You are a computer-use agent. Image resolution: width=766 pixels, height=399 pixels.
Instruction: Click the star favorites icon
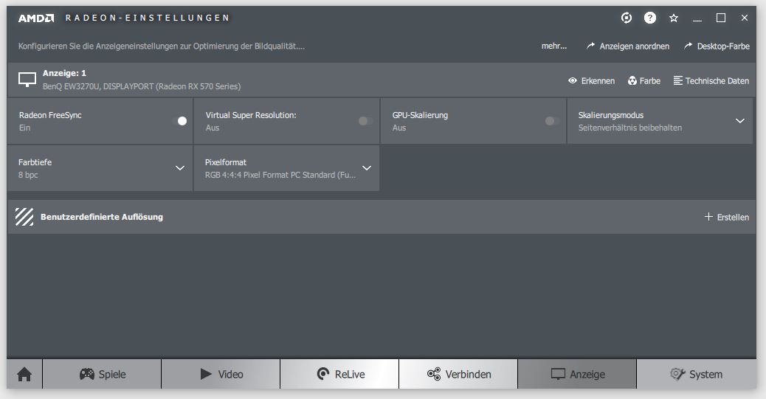674,18
